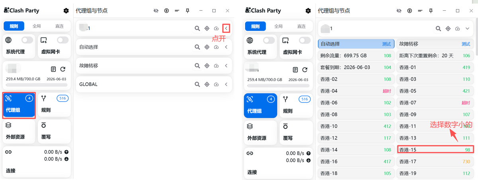Click the crossed-eye hide icon in left window header
Image resolution: width=478 pixels, height=180 pixels.
[x=156, y=11]
